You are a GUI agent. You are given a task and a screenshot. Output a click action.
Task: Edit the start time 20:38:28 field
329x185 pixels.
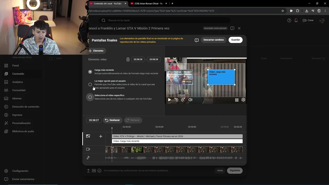tap(138, 59)
